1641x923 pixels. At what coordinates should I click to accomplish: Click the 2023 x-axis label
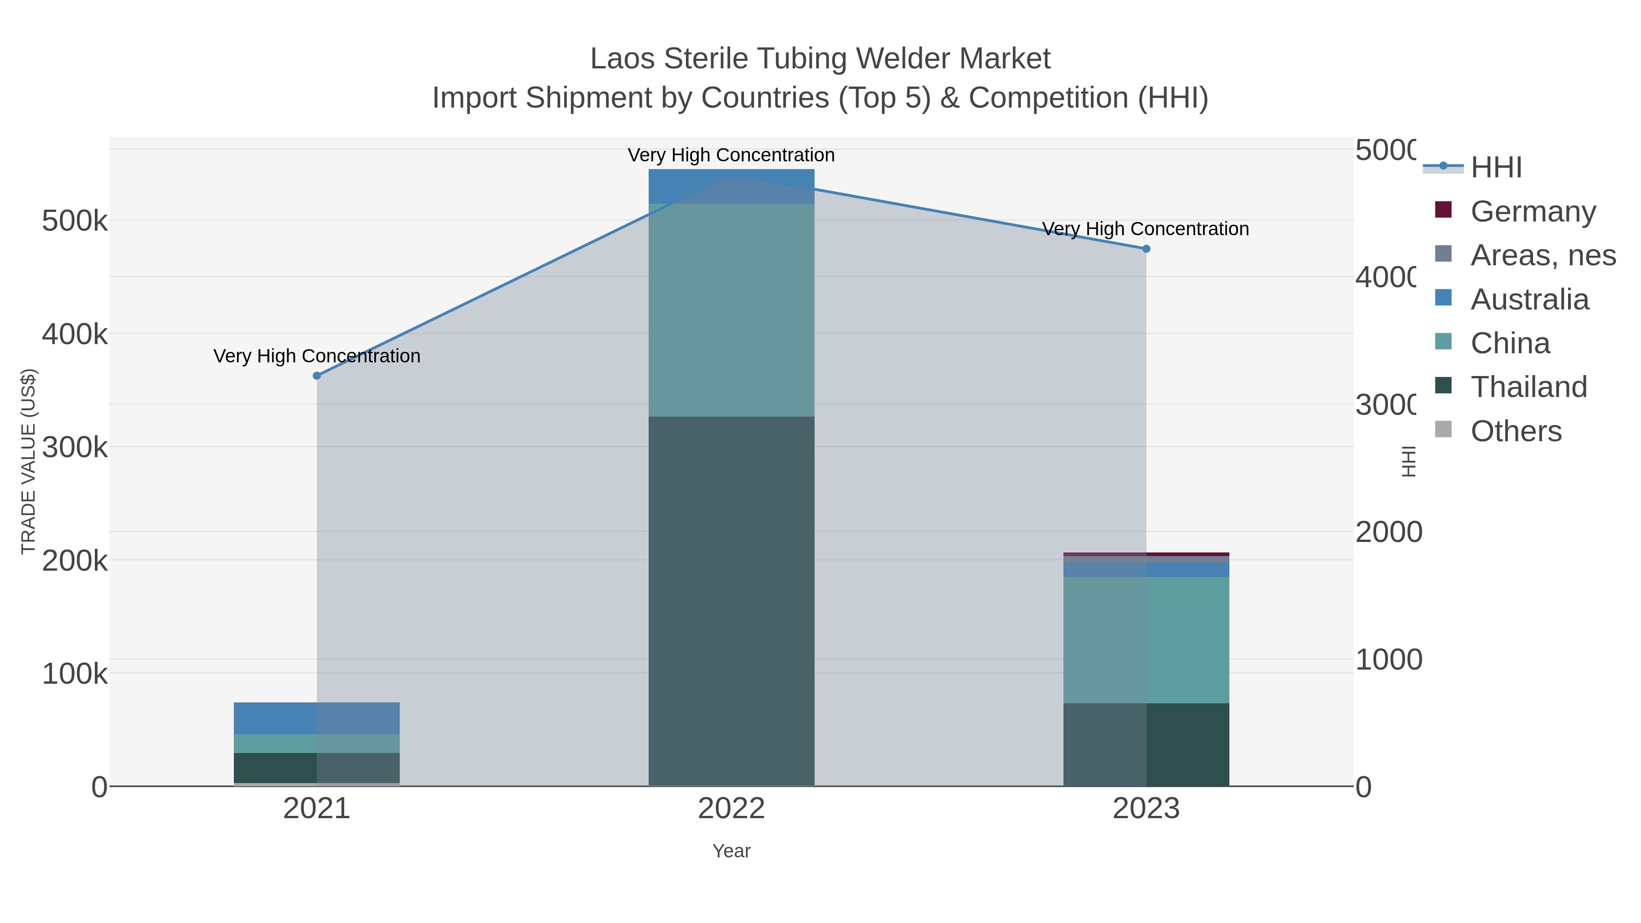click(1146, 809)
